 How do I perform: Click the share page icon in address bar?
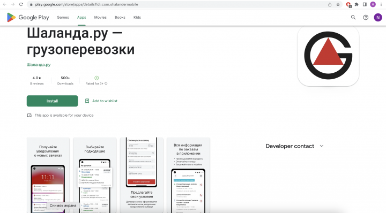(330, 4)
